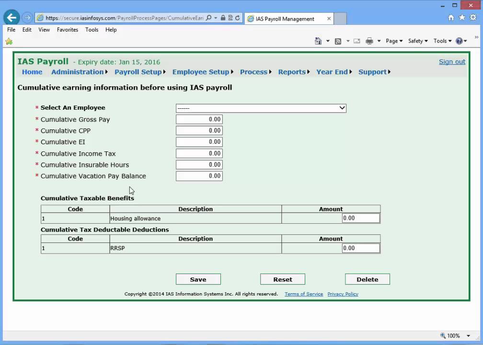The image size is (483, 345).
Task: Go to the IAS Payroll Home link
Action: 32,72
